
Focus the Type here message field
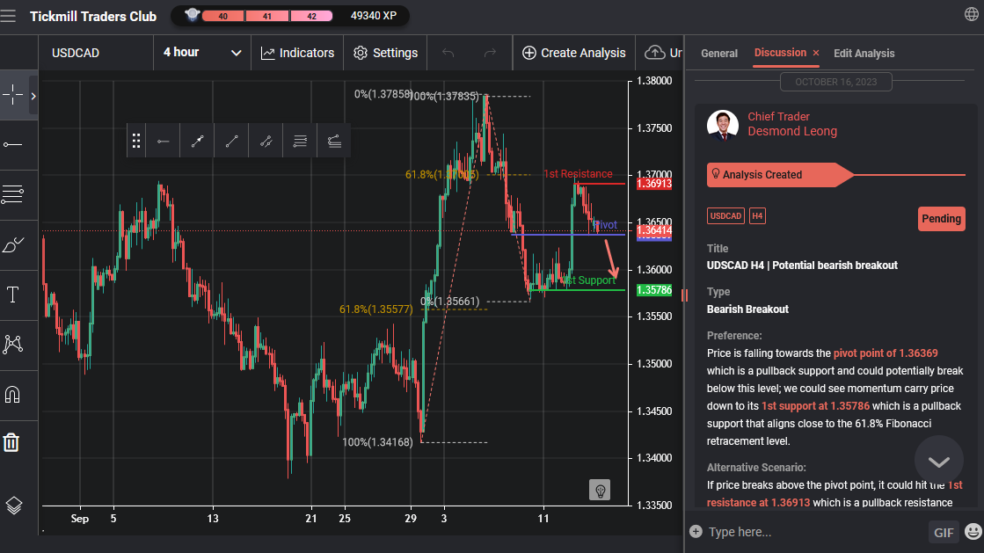[x=813, y=532]
